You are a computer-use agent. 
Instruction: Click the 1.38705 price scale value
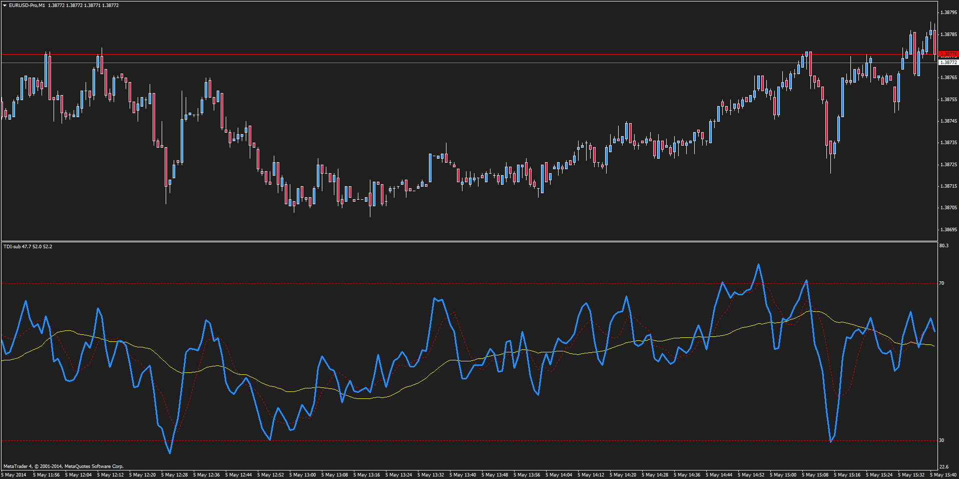949,208
